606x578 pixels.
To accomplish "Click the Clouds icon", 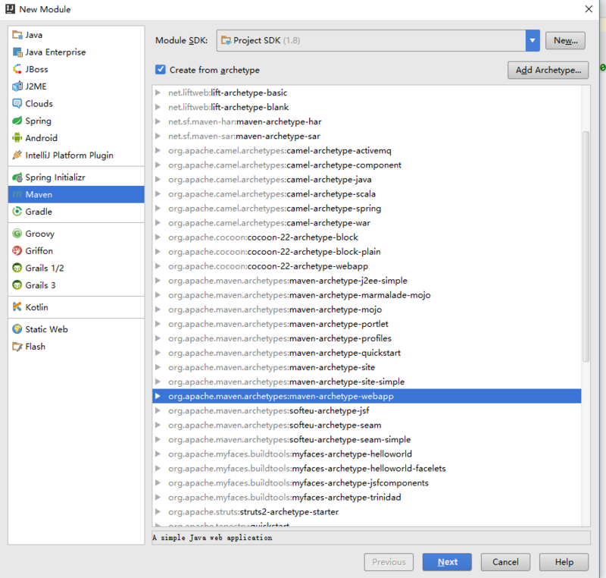I will point(17,104).
